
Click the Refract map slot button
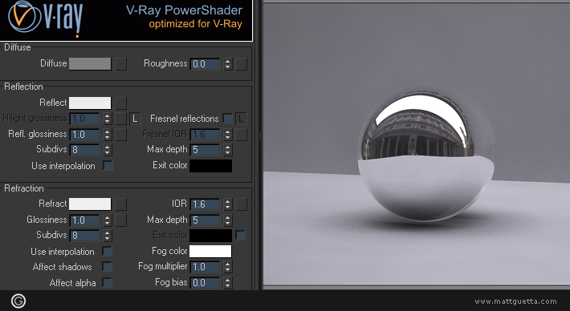pos(120,204)
